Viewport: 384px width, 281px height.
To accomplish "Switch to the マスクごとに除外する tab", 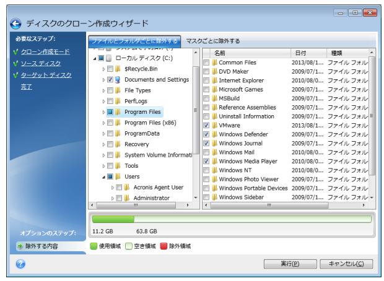I will pos(213,41).
